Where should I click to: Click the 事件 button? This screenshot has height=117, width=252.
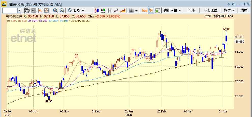191,11
